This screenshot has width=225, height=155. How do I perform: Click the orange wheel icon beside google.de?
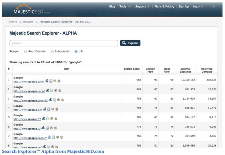[53, 109]
